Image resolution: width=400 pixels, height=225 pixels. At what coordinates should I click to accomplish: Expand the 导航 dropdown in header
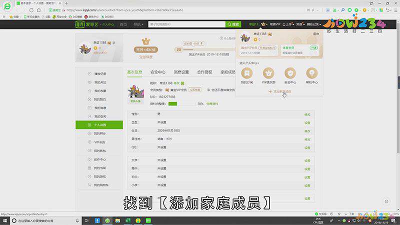[138, 24]
